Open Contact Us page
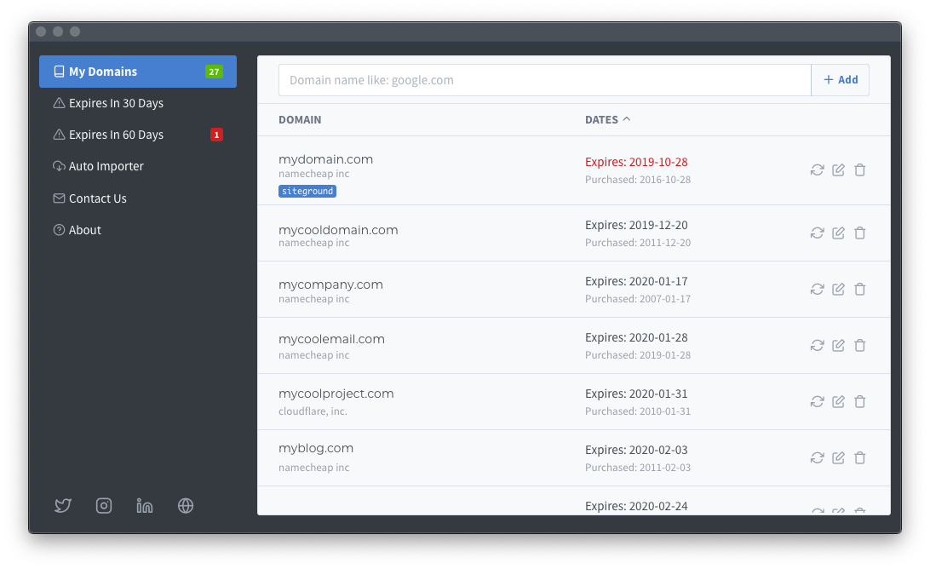930x569 pixels. pos(138,198)
